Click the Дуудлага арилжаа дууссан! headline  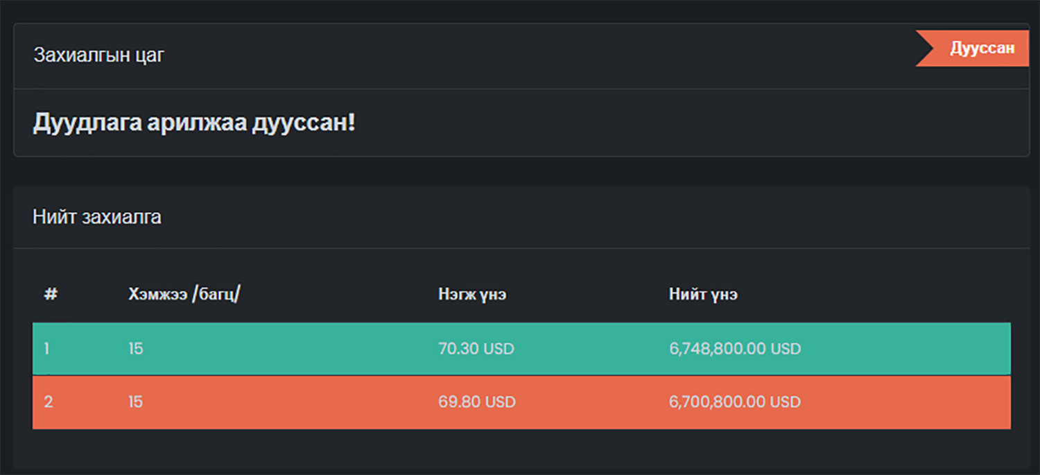tap(194, 123)
